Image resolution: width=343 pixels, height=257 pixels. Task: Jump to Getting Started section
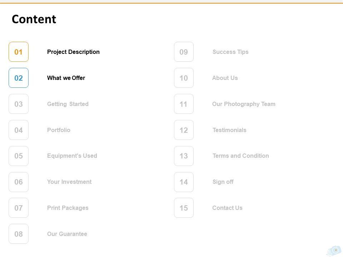point(68,104)
